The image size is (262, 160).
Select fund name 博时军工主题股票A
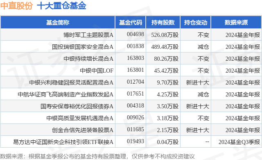click(88, 35)
